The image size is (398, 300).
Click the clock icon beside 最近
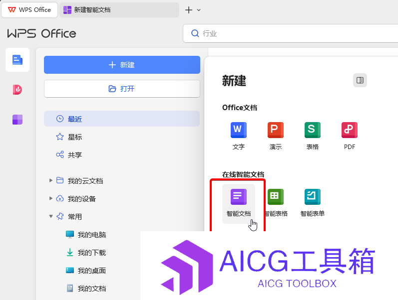point(59,119)
